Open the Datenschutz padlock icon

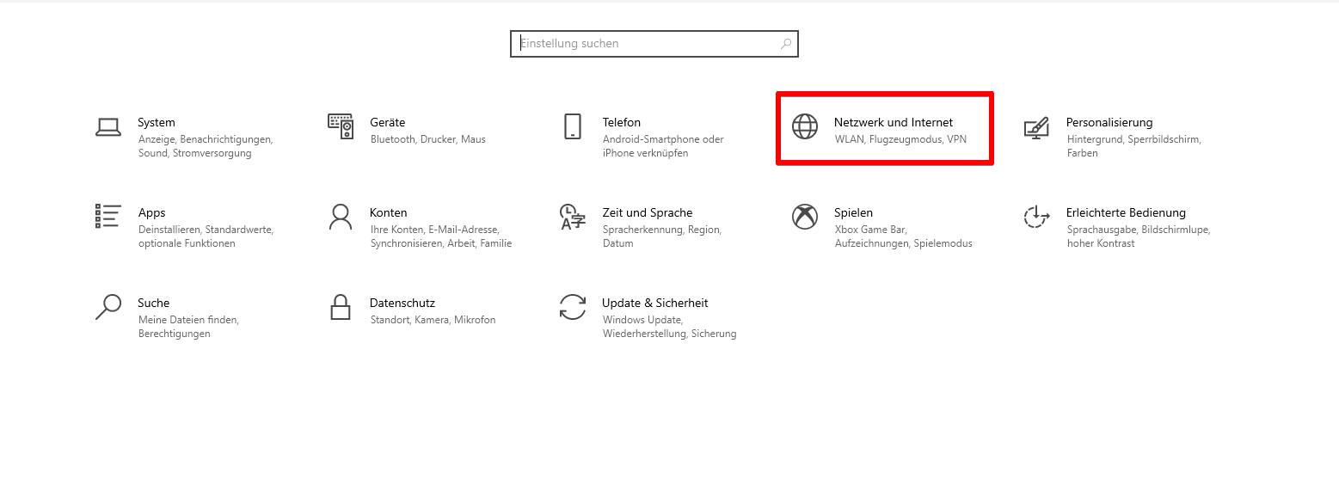tap(341, 307)
